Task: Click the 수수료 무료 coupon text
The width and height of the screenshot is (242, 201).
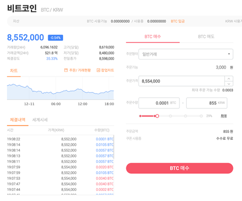Action: coord(224,138)
